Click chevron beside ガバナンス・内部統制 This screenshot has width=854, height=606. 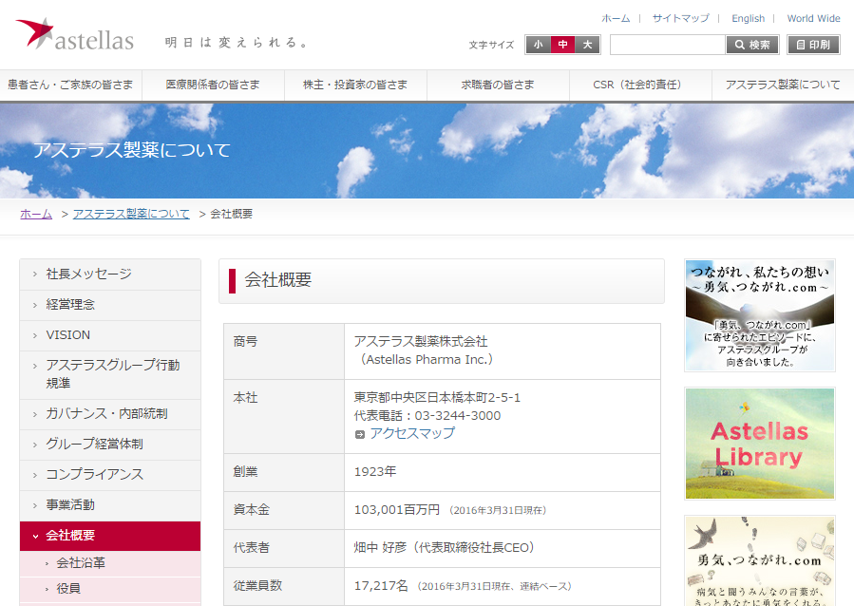tap(35, 414)
